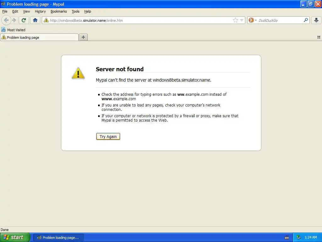Open the Most Visited bookmarks folder
This screenshot has height=242, width=322.
[x=13, y=30]
